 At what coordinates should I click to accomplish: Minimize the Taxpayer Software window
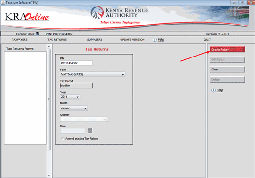234,3
